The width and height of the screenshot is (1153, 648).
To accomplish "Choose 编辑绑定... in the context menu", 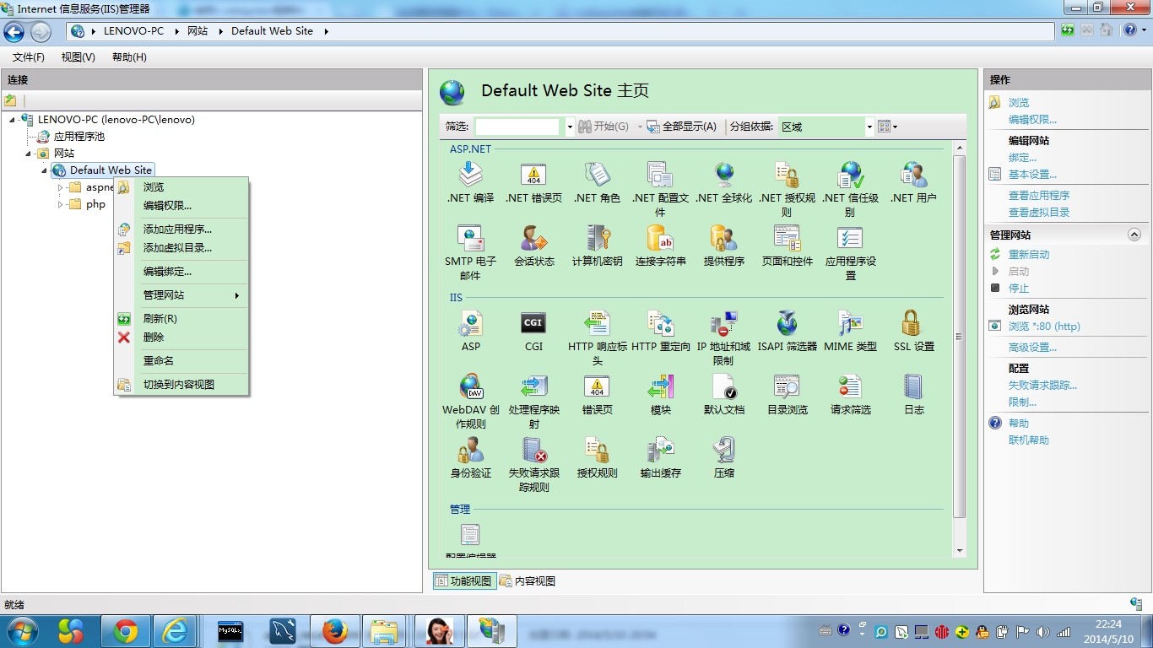I will pos(181,272).
